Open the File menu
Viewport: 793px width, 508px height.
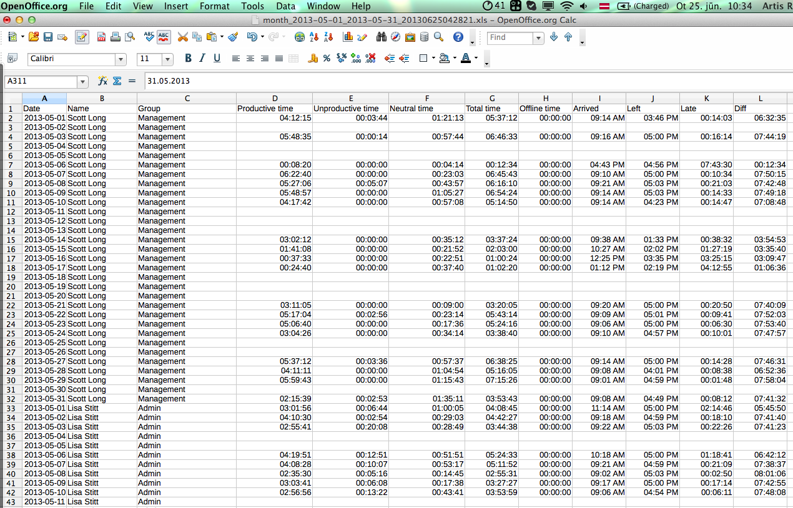pos(87,6)
